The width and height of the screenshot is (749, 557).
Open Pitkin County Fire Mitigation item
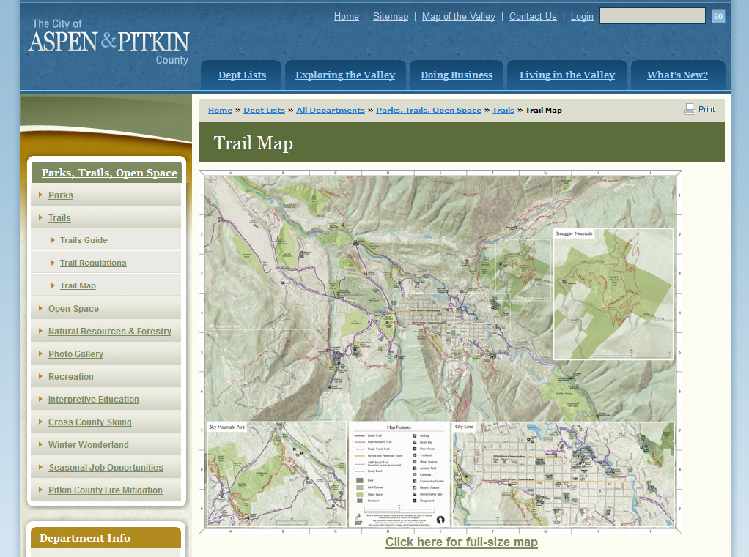coord(105,490)
